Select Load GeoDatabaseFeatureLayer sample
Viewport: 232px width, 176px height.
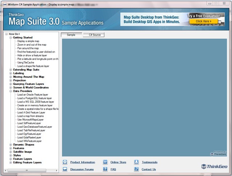[35, 127]
